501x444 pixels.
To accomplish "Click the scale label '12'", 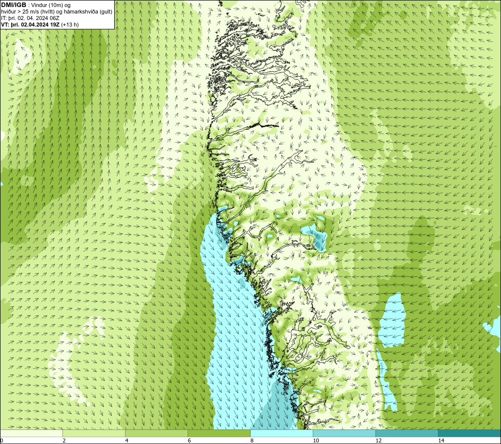I will click(x=378, y=440).
